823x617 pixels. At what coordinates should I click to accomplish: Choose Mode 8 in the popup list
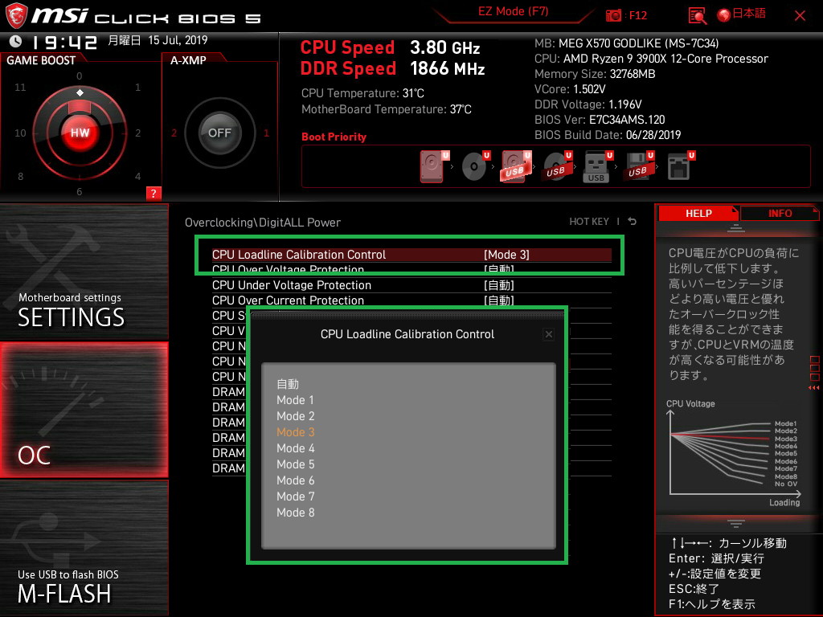point(296,513)
